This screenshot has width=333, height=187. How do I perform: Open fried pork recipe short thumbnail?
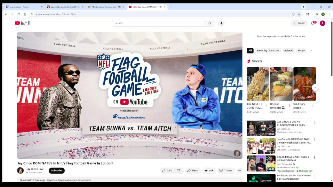pyautogui.click(x=305, y=84)
